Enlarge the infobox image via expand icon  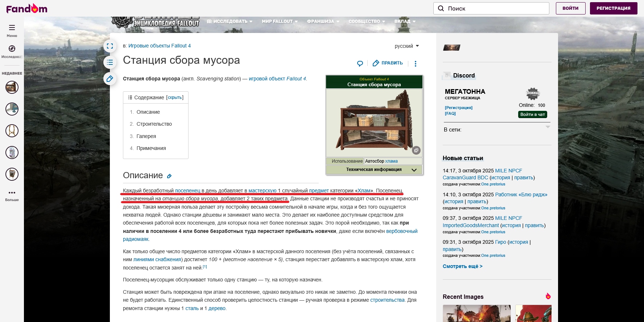(x=416, y=150)
